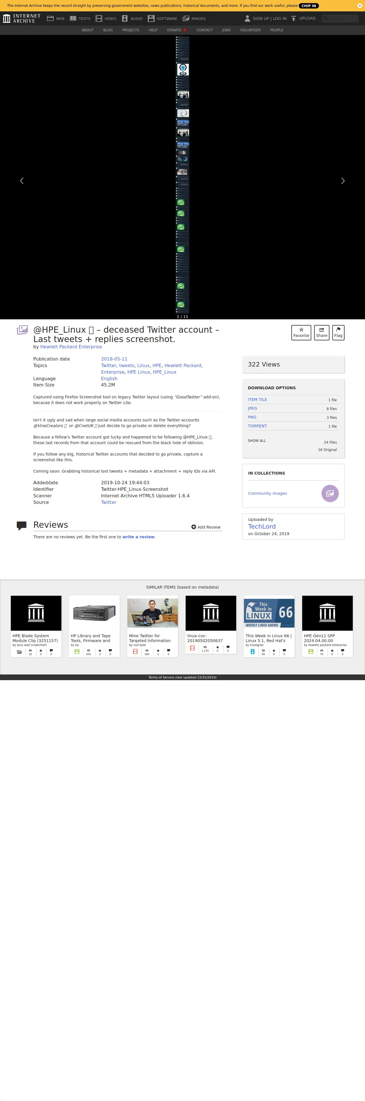Click the purple Community Images icon
The width and height of the screenshot is (365, 1101).
click(330, 493)
